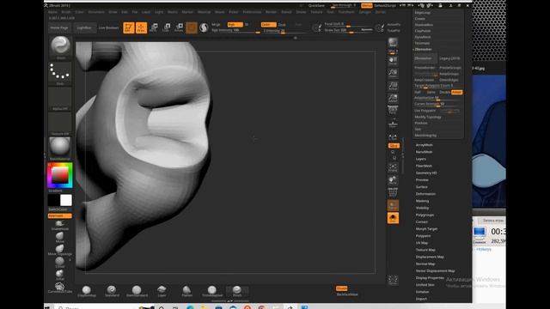Toggle the Double backface button
This screenshot has height=309, width=550.
[x=342, y=288]
